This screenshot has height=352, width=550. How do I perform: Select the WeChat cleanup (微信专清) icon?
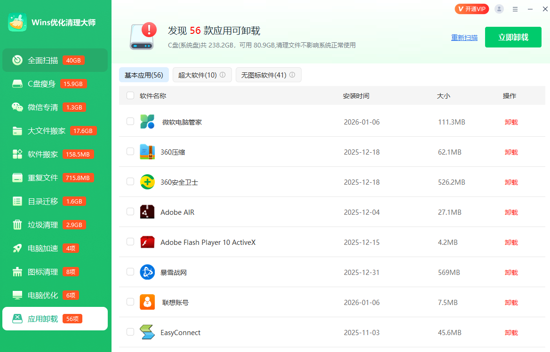point(17,107)
